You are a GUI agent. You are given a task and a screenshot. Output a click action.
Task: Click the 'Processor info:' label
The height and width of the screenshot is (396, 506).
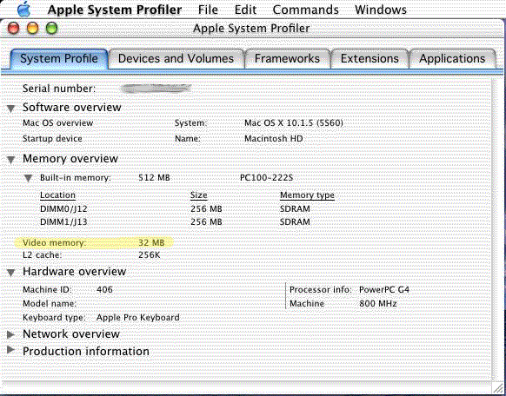pyautogui.click(x=320, y=290)
